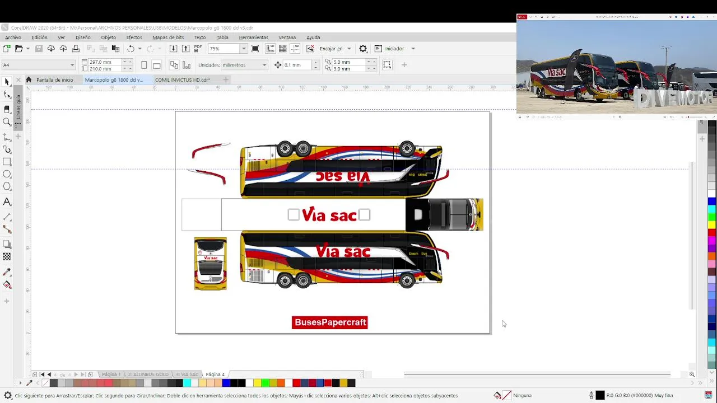The image size is (717, 403).
Task: Select the Polygon tool
Action: [x=7, y=186]
